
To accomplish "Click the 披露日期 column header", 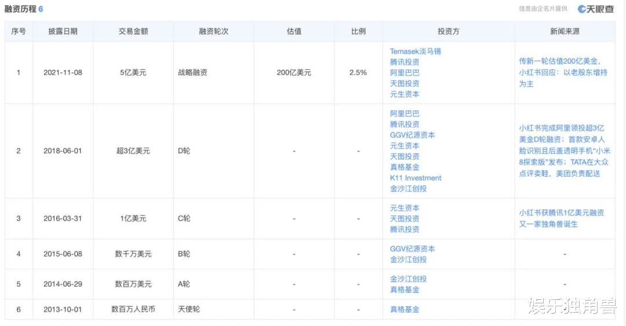I will 63,31.
